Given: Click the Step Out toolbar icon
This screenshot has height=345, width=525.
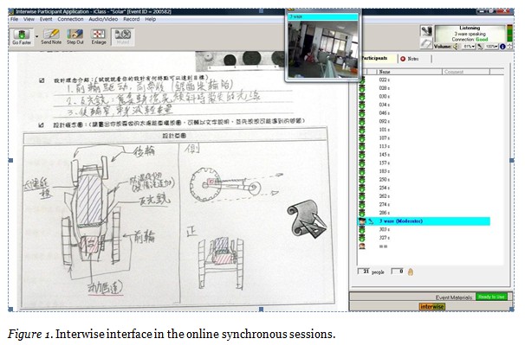Looking at the screenshot, I should [75, 37].
